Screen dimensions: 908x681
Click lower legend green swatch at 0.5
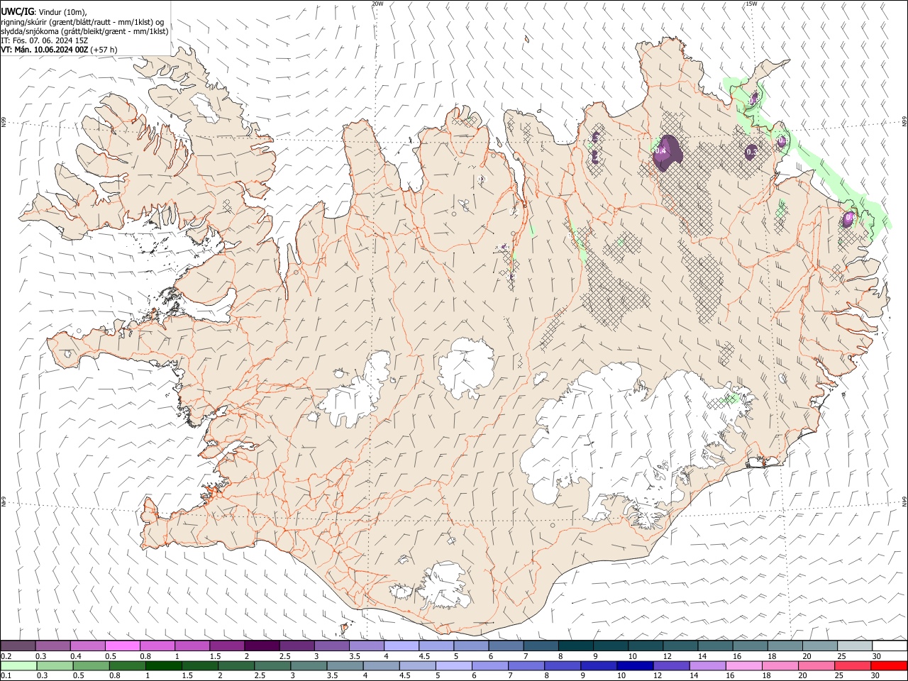pos(91,665)
